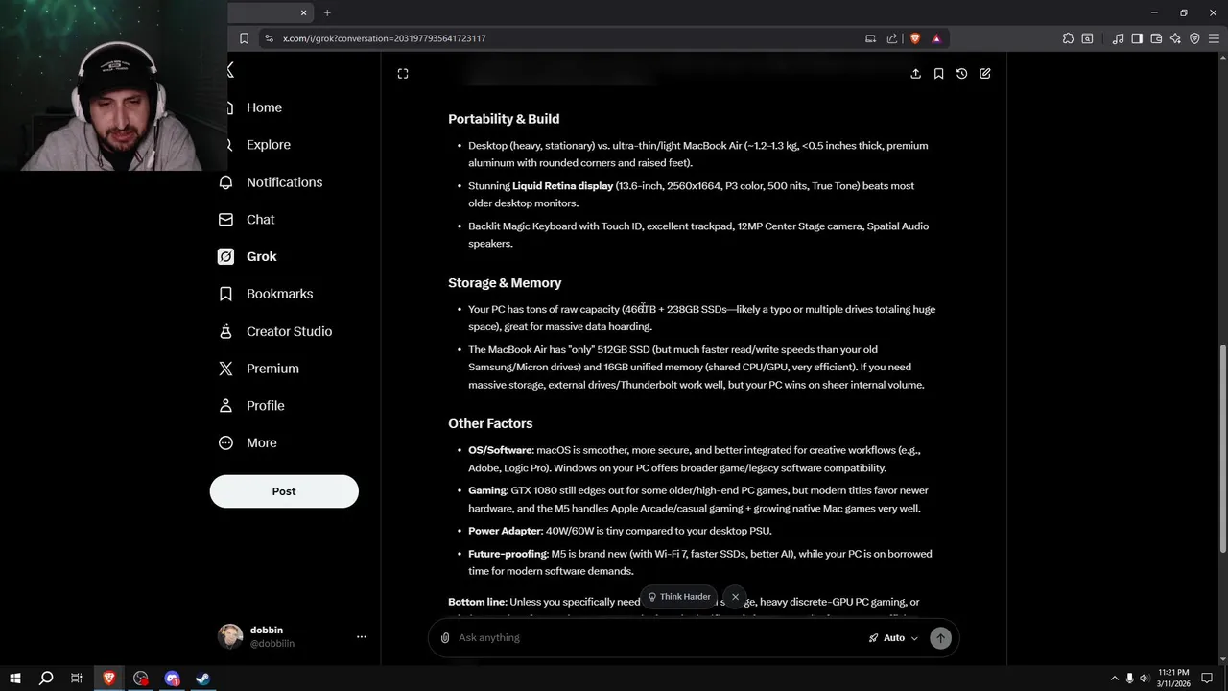Click the Notifications bell icon
This screenshot has height=691, width=1228.
click(225, 182)
